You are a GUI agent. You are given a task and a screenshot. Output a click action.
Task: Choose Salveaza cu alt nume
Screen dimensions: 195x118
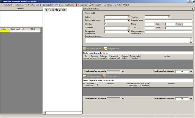coord(64,5)
